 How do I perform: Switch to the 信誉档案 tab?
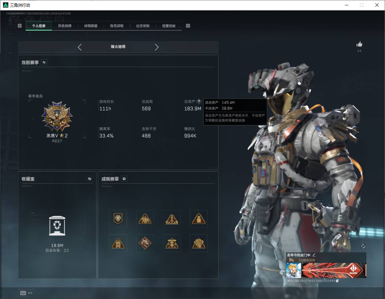pyautogui.click(x=169, y=26)
